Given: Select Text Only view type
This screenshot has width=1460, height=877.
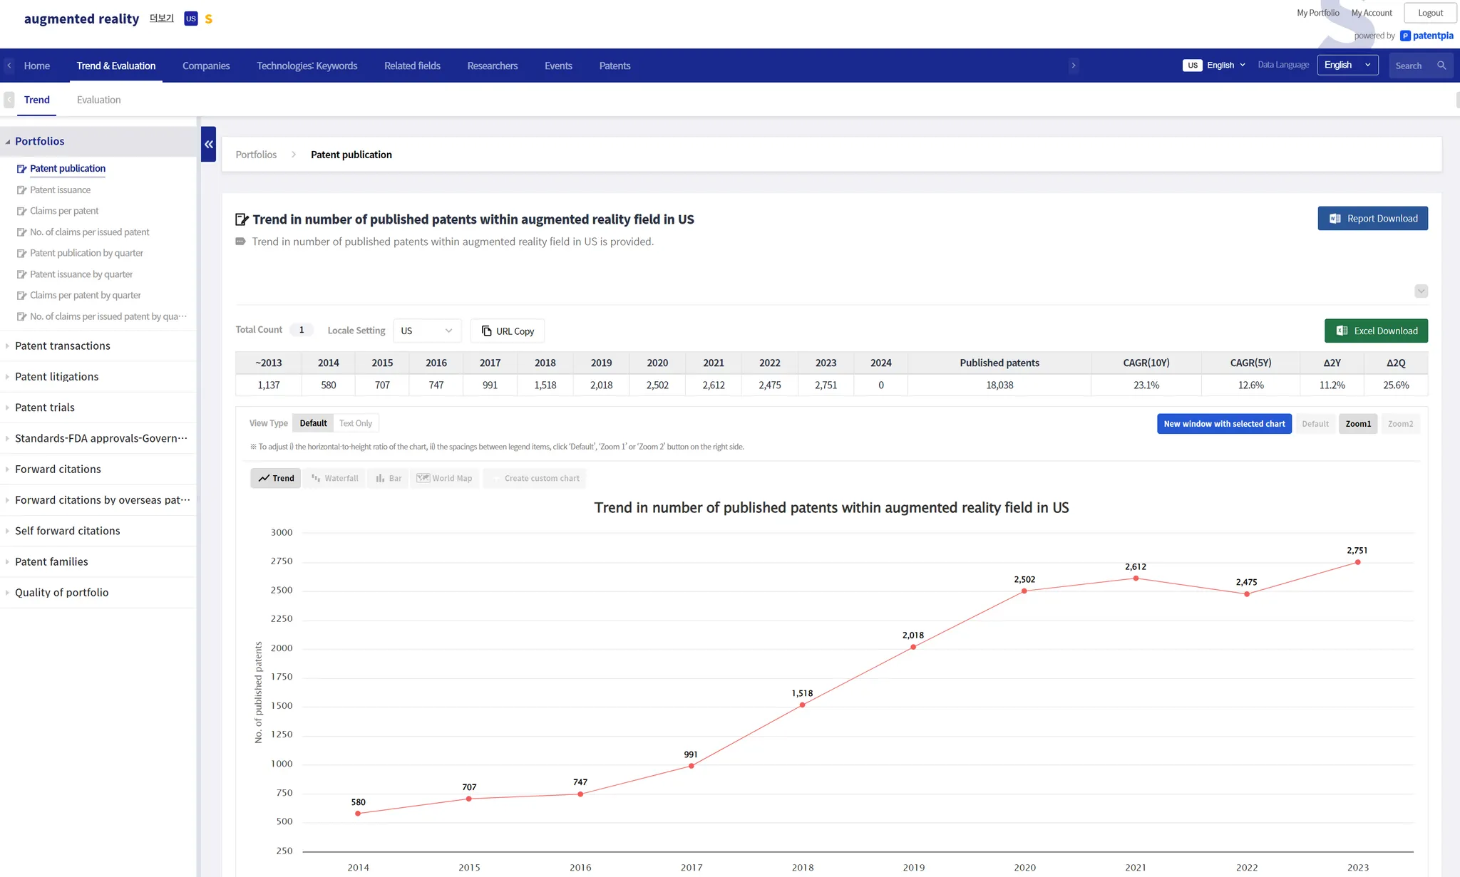Looking at the screenshot, I should [355, 423].
